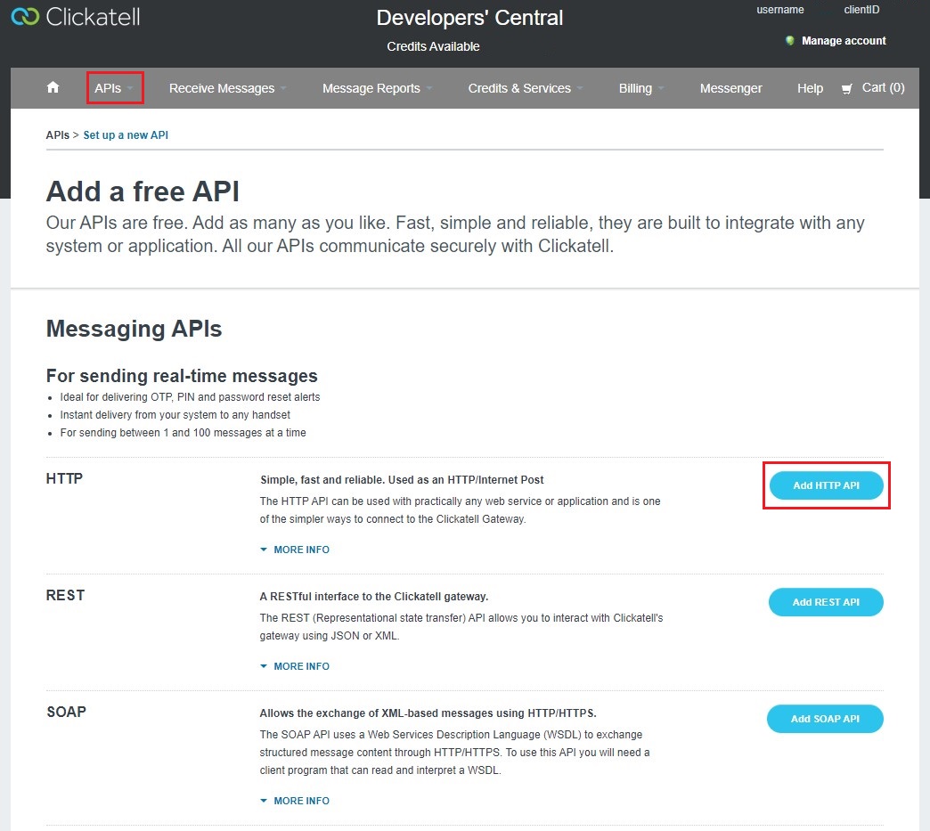Click the shopping cart icon
The image size is (930, 831).
[x=847, y=89]
